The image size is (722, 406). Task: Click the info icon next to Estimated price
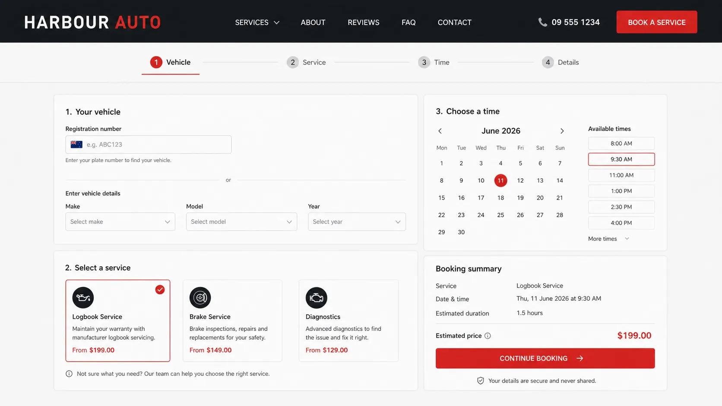(x=488, y=336)
